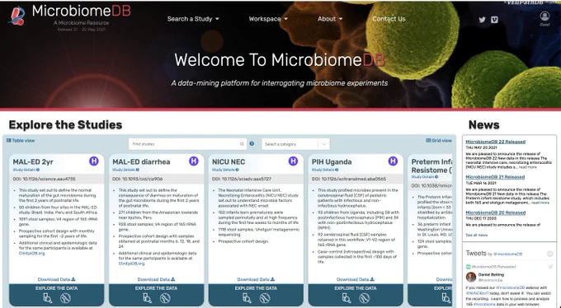561x308 pixels.
Task: Click the MicrobiomeDB logo icon
Action: click(16, 16)
